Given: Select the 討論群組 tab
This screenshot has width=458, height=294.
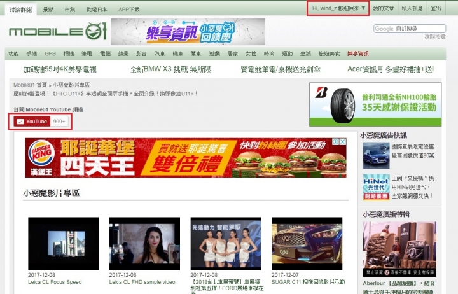Looking at the screenshot, I should coord(20,10).
